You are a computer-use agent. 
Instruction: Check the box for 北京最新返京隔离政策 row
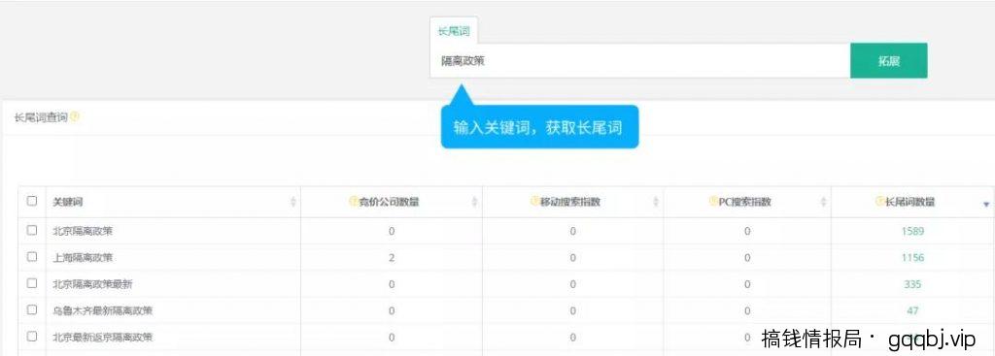tap(32, 337)
